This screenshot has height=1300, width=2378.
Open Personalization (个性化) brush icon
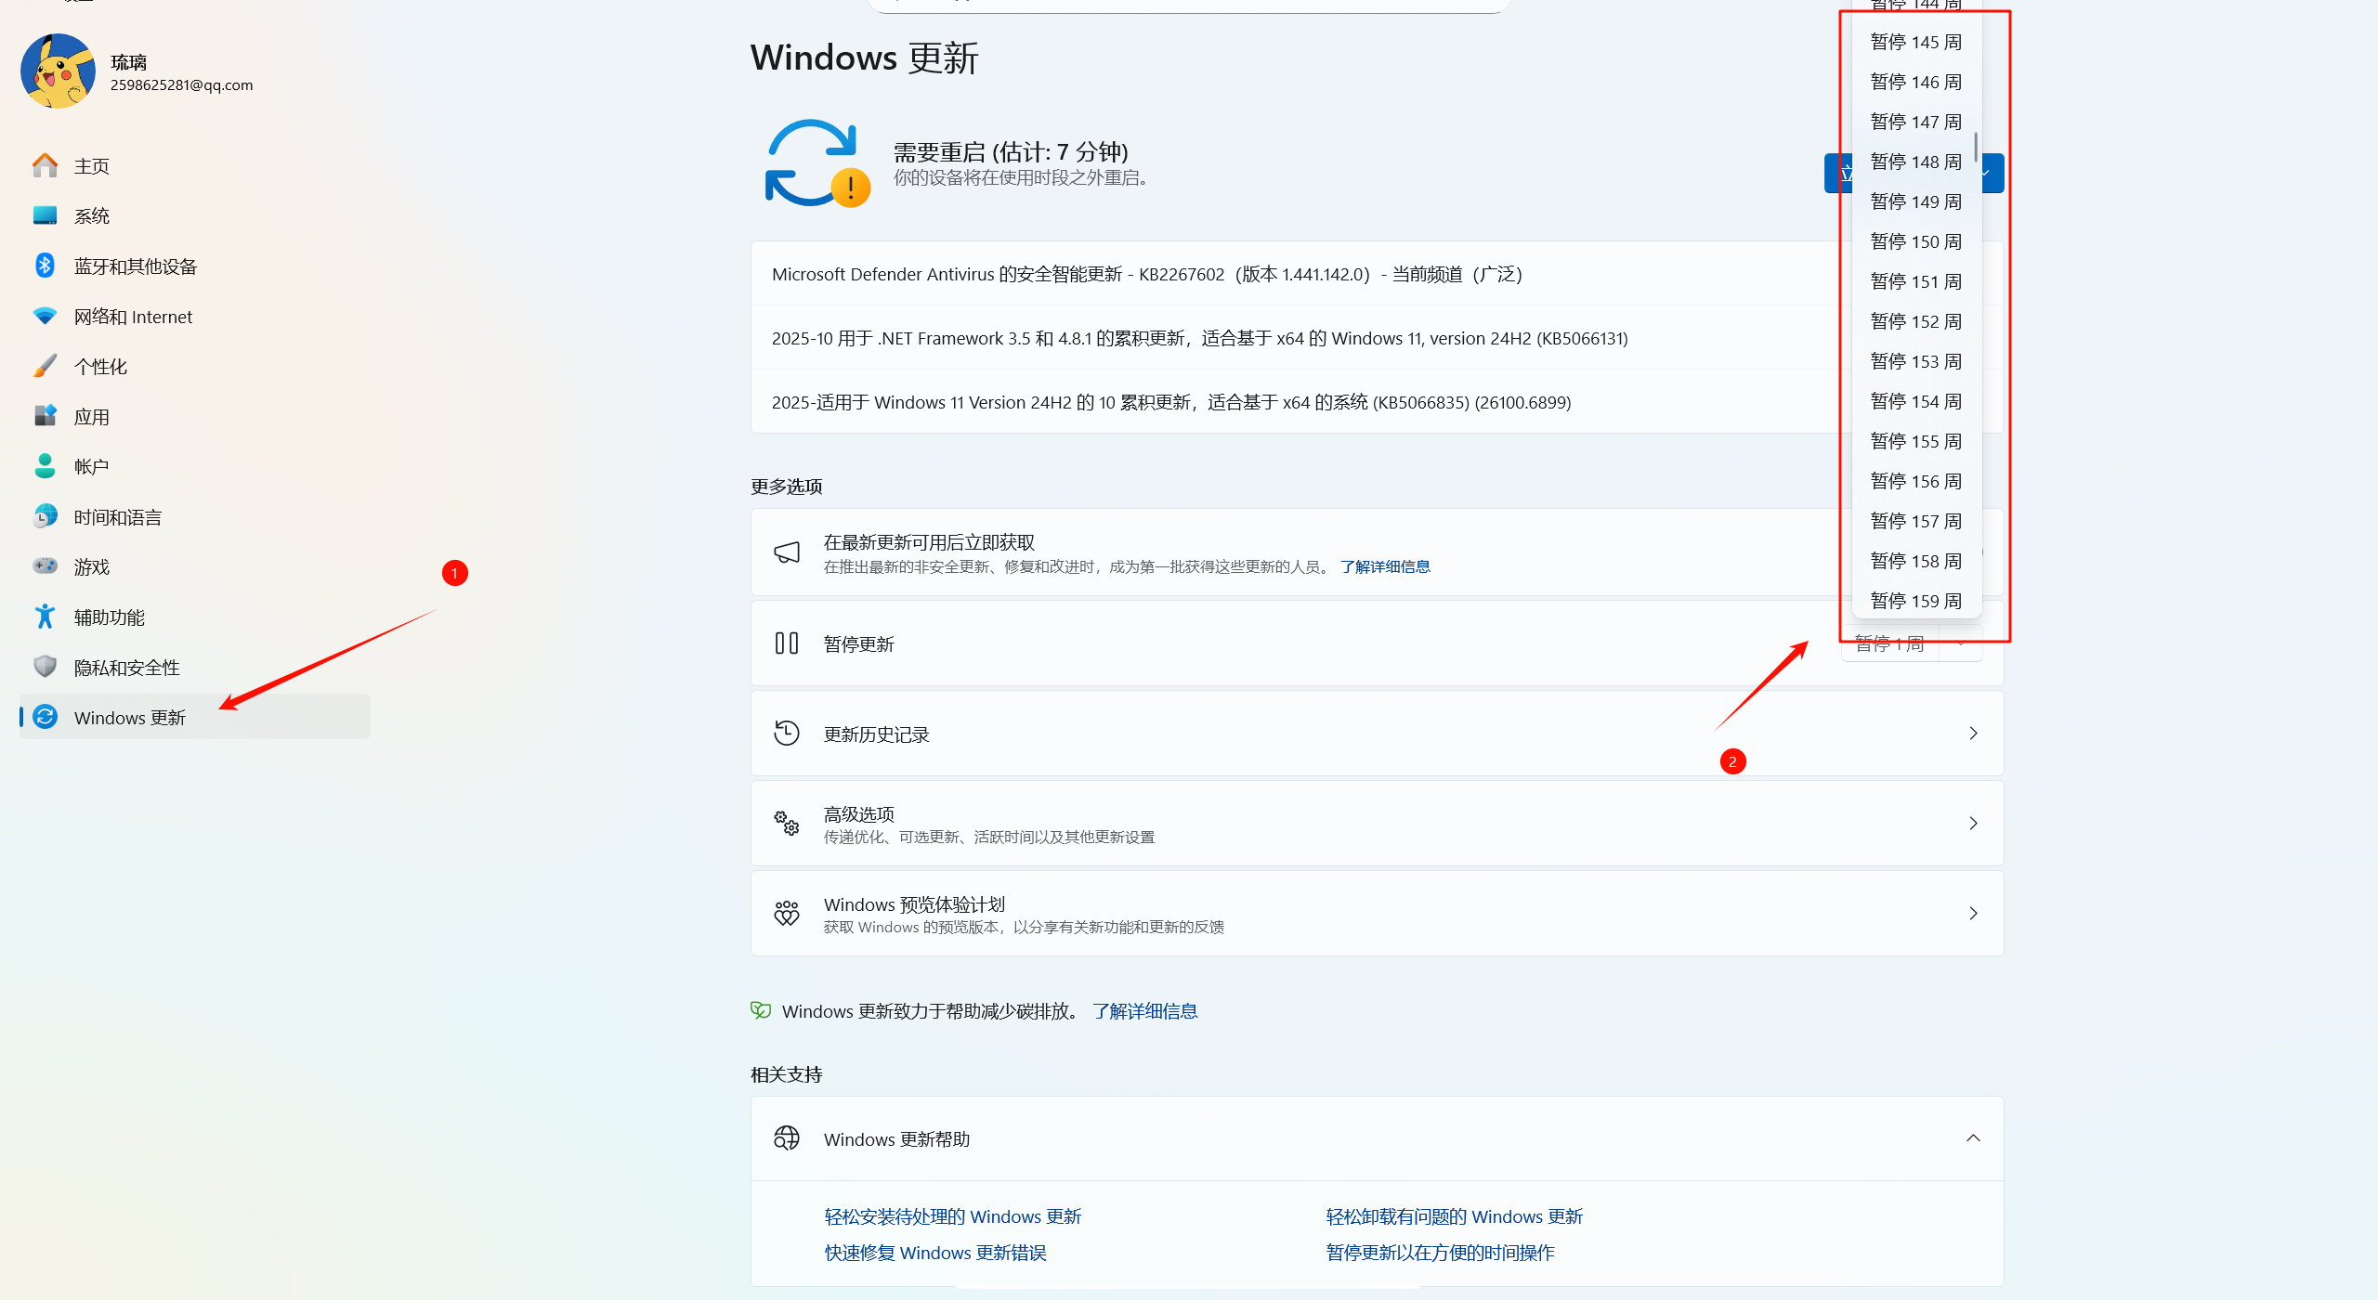point(45,366)
